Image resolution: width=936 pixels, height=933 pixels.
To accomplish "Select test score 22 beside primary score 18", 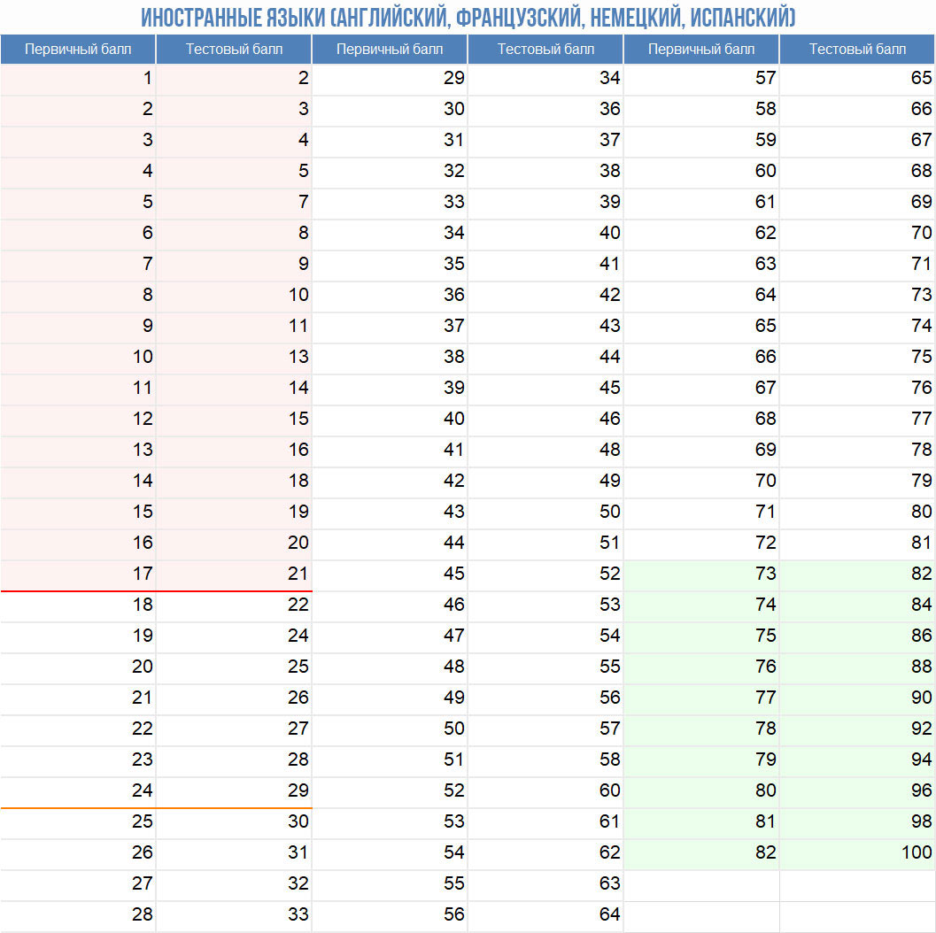I will (x=234, y=605).
